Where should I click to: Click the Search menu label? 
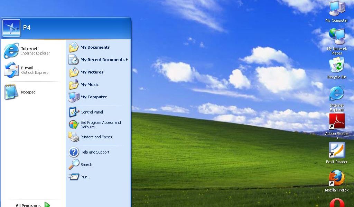(86, 165)
